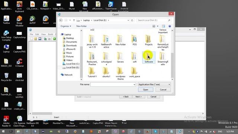Select the Tutorial V folder
Screen dimensions: 238x134
click(x=92, y=72)
